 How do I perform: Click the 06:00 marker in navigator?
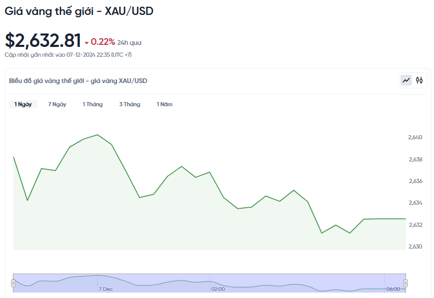pyautogui.click(x=393, y=289)
